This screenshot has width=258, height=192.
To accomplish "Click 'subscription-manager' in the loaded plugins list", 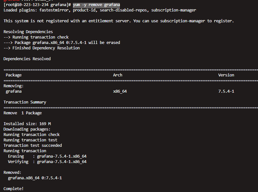I will (x=174, y=10).
